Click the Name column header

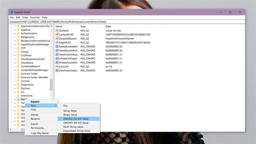(x=67, y=27)
